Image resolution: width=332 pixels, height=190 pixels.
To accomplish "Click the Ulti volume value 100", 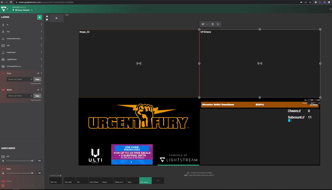I will pos(39,161).
